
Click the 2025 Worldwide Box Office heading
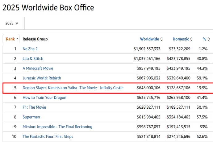coord(48,7)
